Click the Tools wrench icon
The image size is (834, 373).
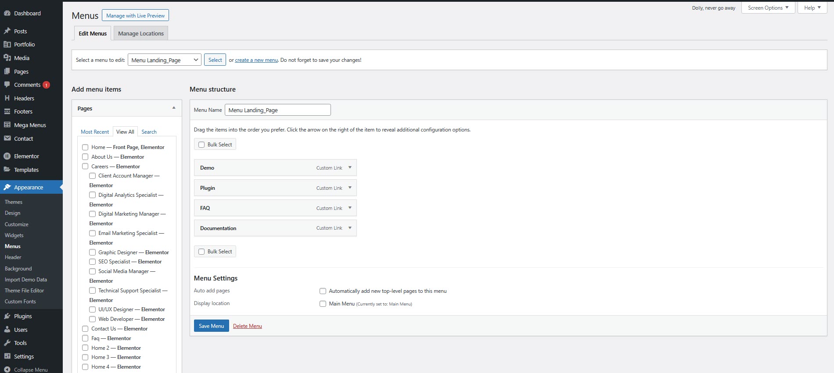(x=7, y=343)
